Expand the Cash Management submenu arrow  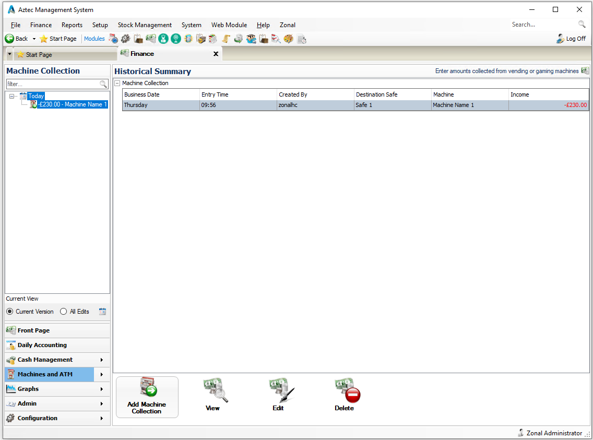tap(102, 360)
